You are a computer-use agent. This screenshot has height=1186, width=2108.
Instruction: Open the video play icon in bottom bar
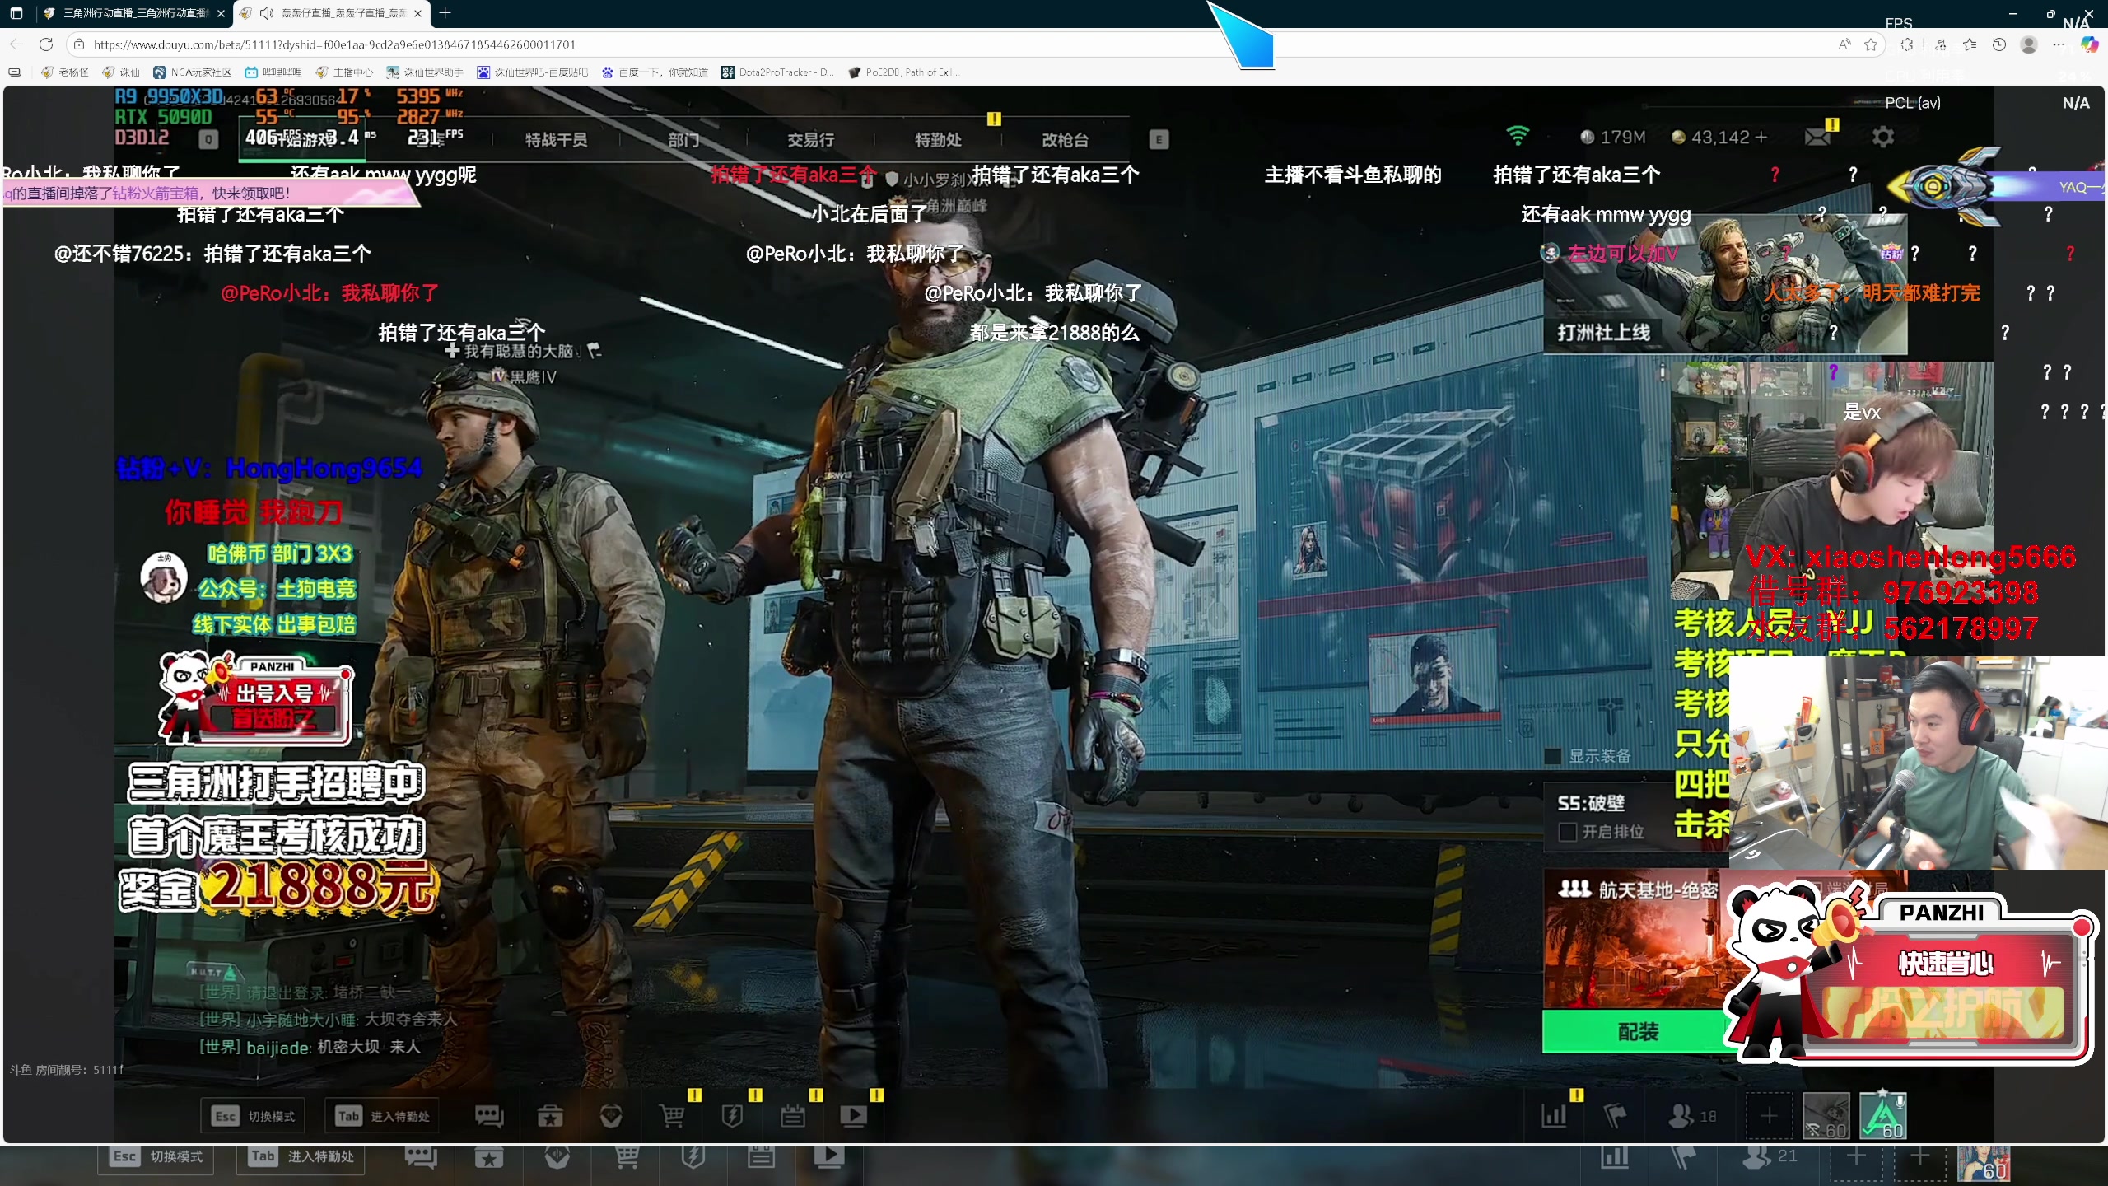[x=853, y=1116]
